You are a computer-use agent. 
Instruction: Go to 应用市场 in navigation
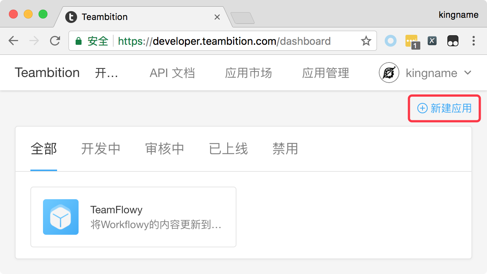pos(249,73)
